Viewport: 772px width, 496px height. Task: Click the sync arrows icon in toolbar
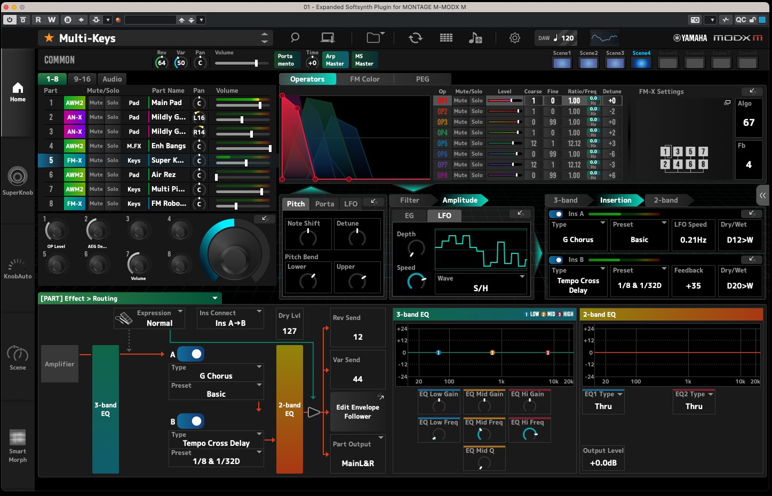pyautogui.click(x=415, y=38)
